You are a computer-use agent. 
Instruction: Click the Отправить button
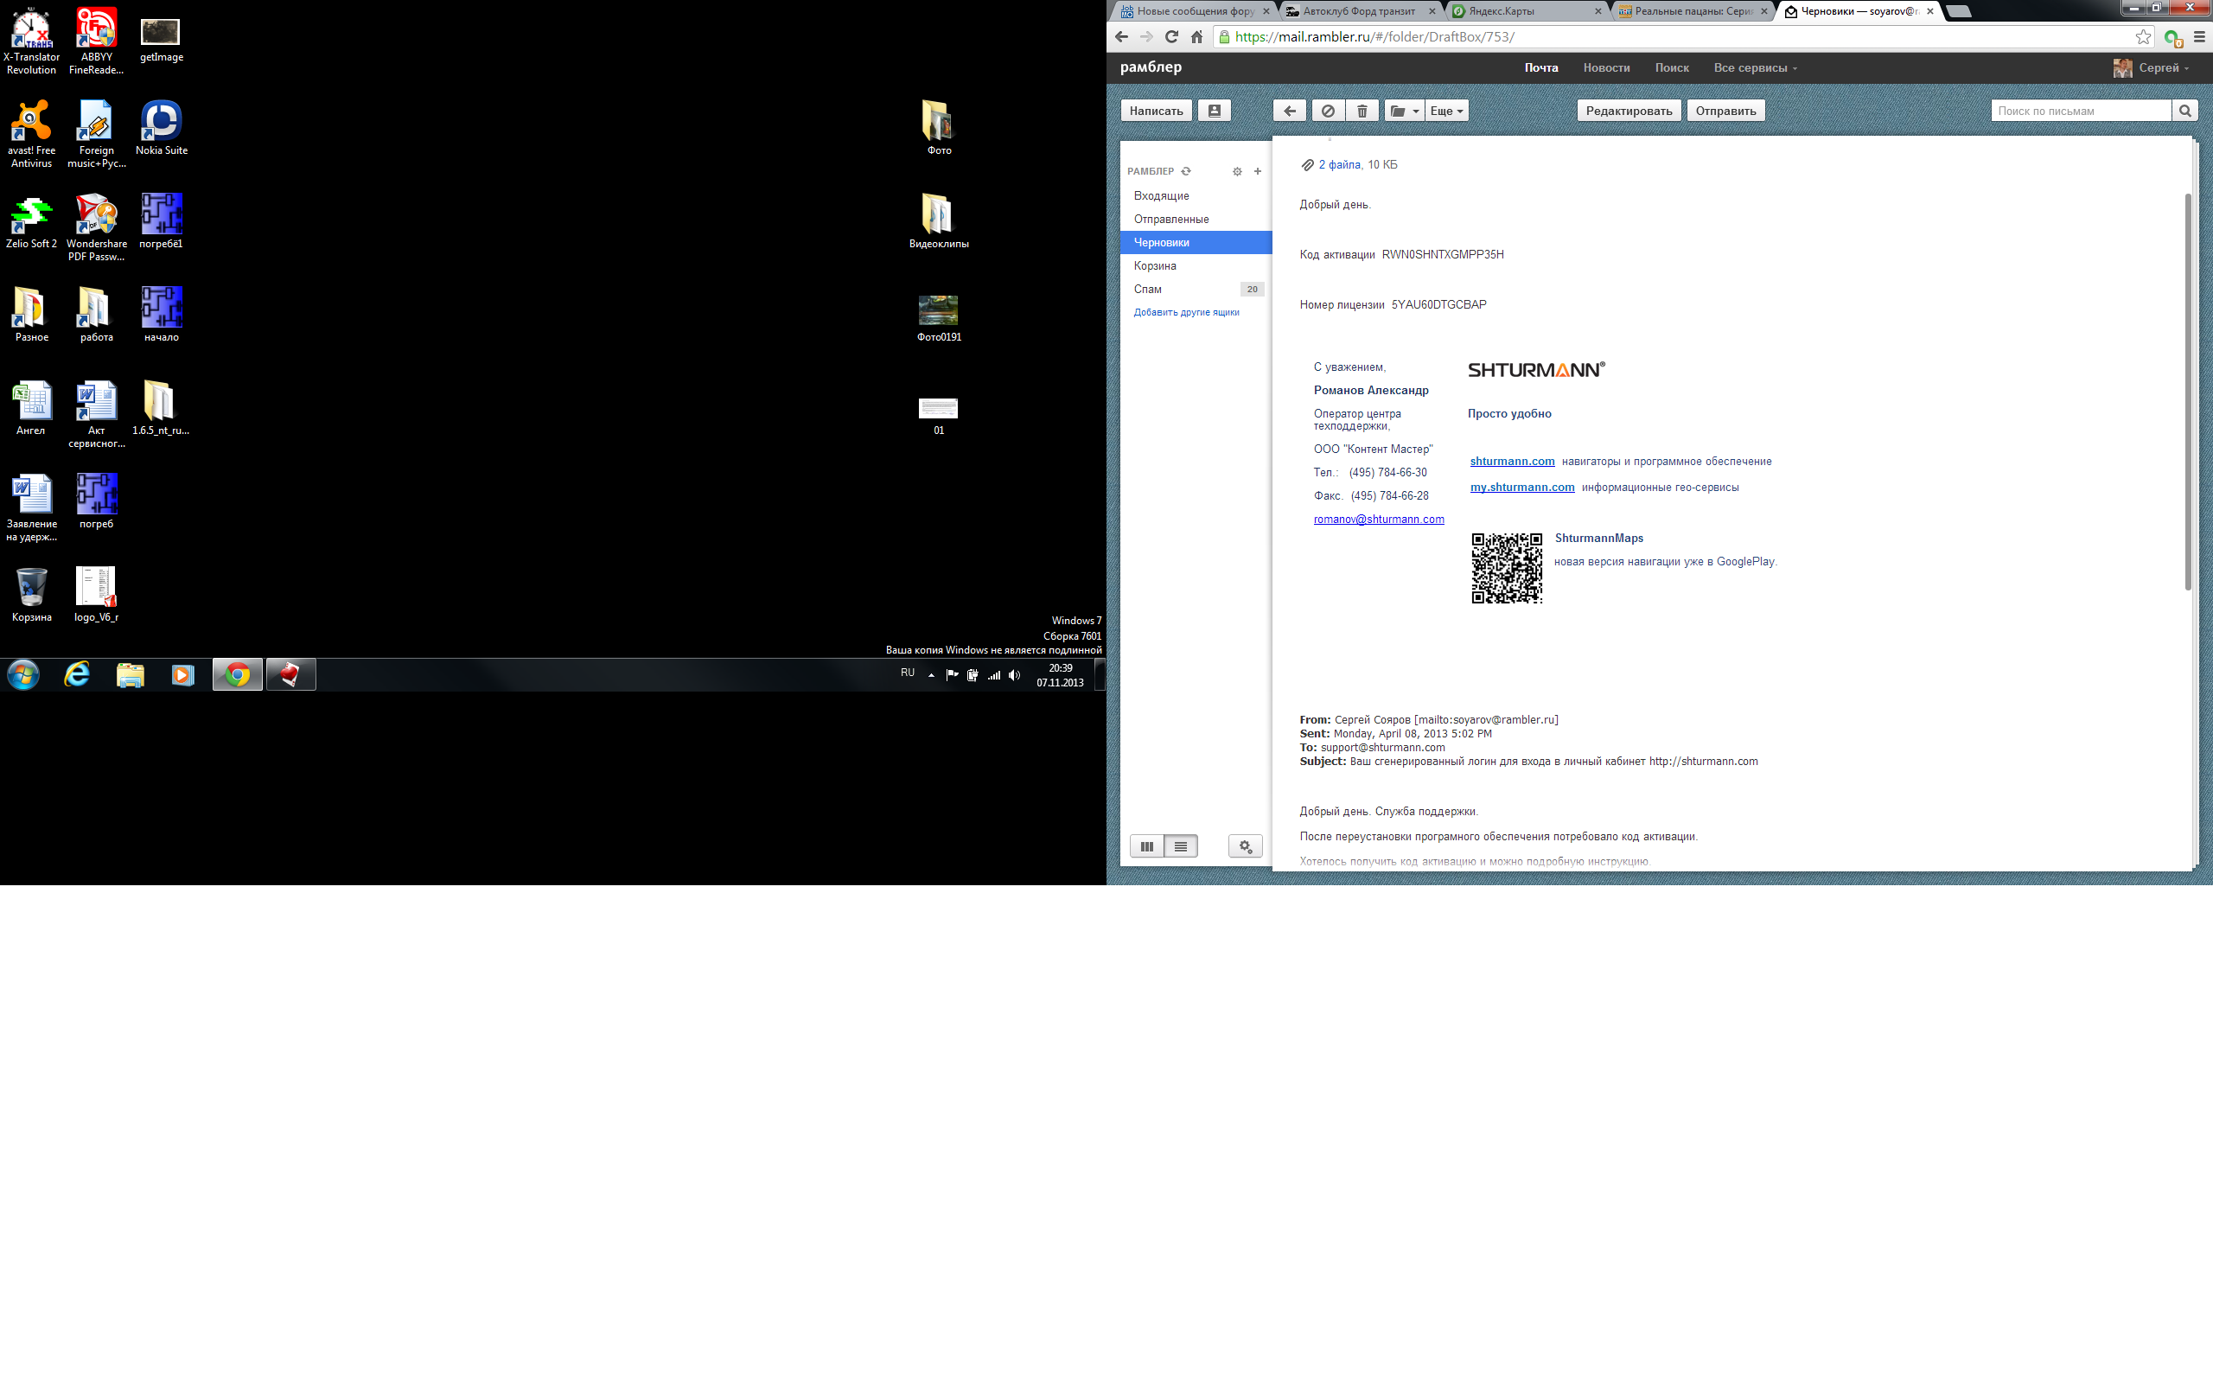pos(1725,111)
